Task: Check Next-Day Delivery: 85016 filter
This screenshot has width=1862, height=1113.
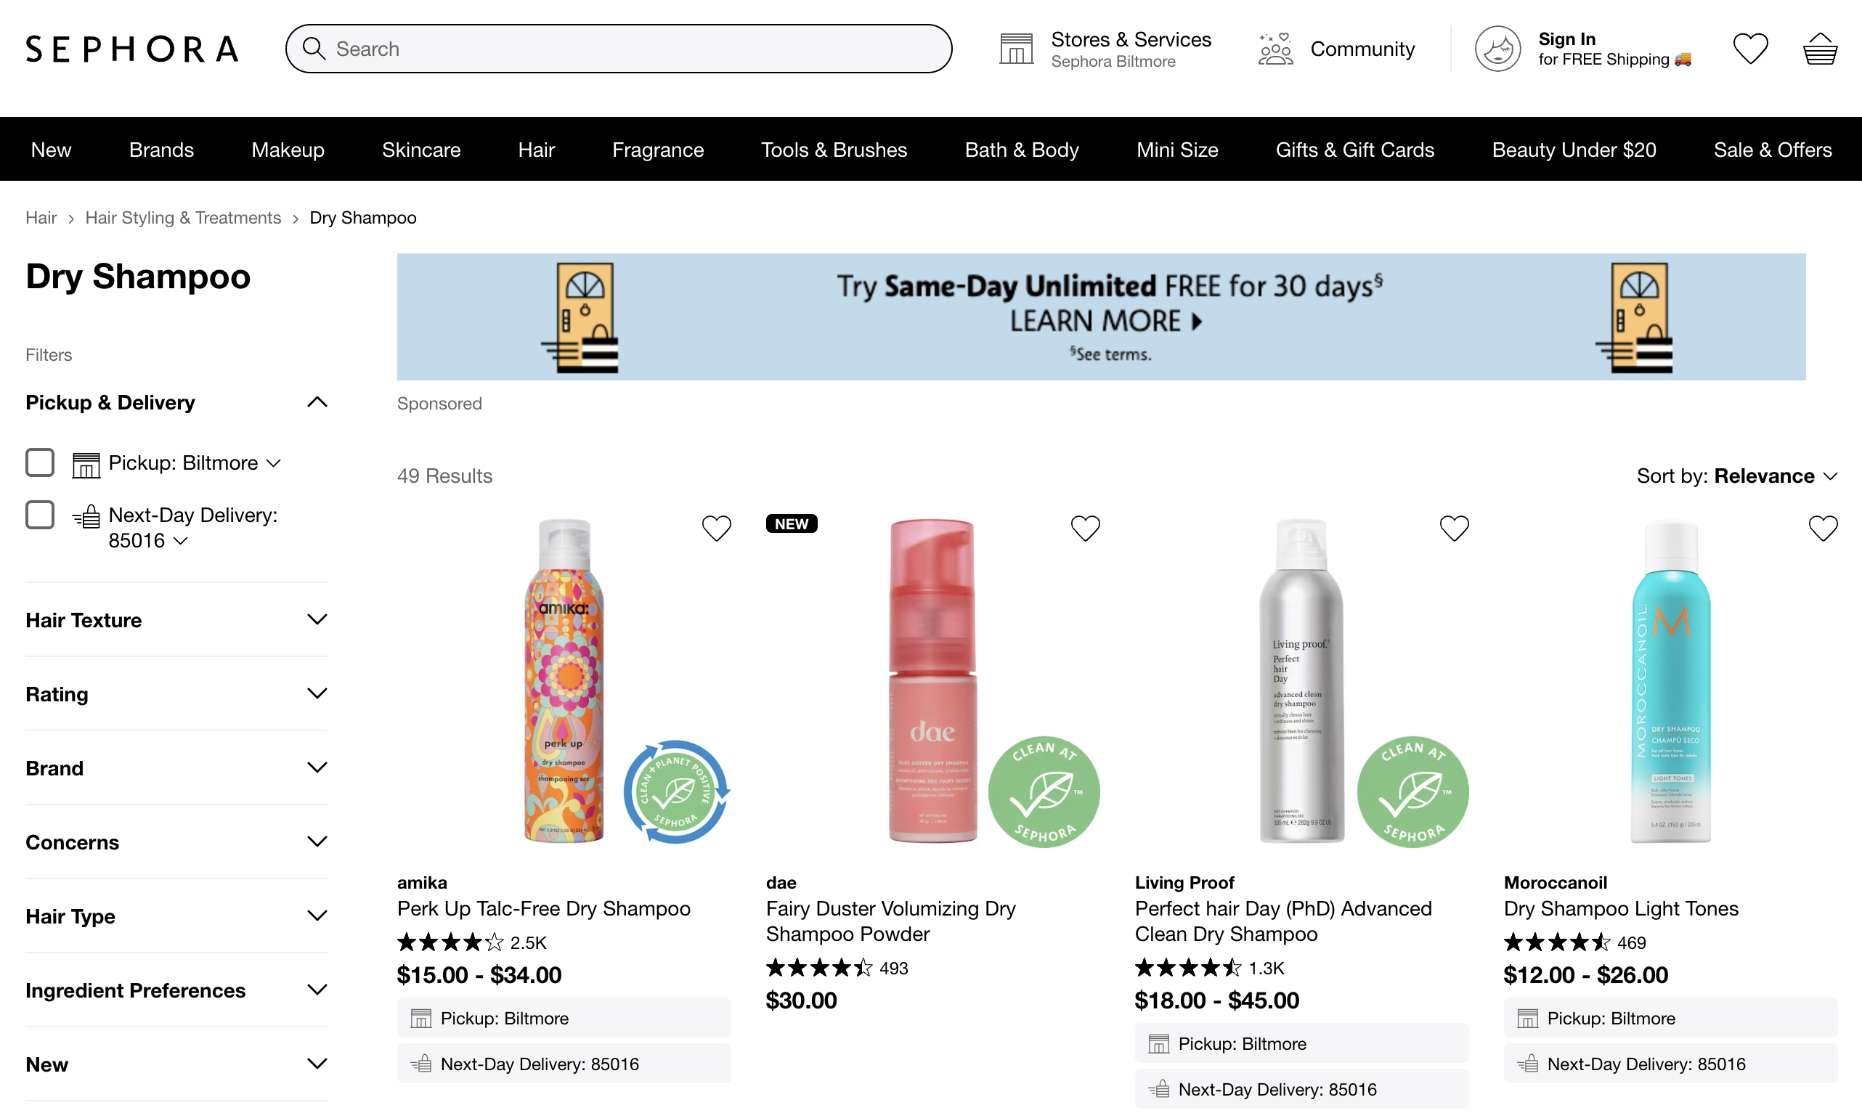Action: [40, 515]
